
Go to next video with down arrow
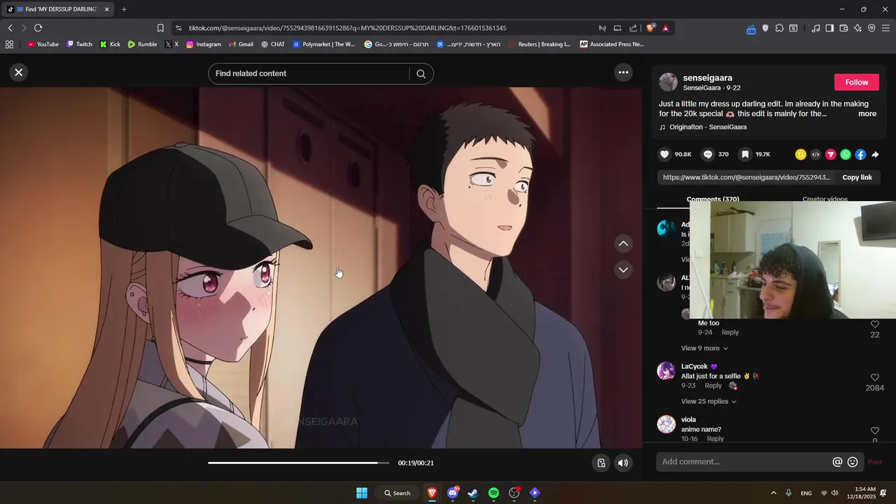[623, 269]
